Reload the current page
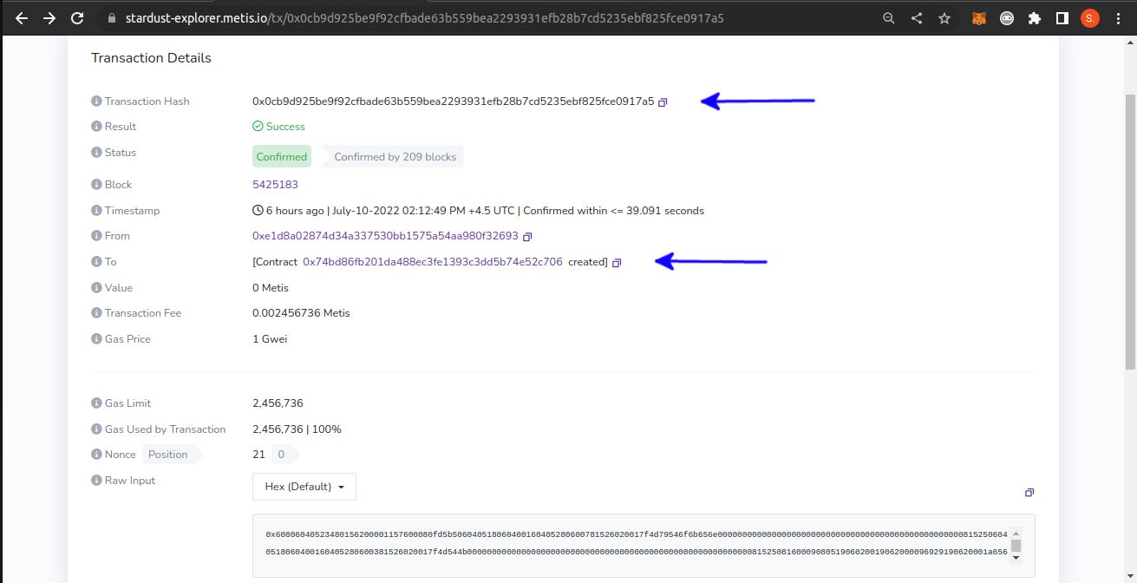The width and height of the screenshot is (1137, 583). tap(77, 18)
